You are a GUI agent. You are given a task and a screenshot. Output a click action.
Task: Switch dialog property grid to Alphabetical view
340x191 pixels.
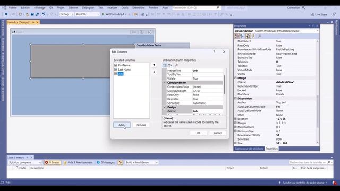170,65
